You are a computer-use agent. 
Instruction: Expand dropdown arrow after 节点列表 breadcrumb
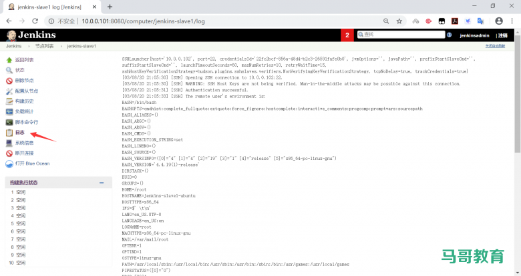[x=61, y=46]
